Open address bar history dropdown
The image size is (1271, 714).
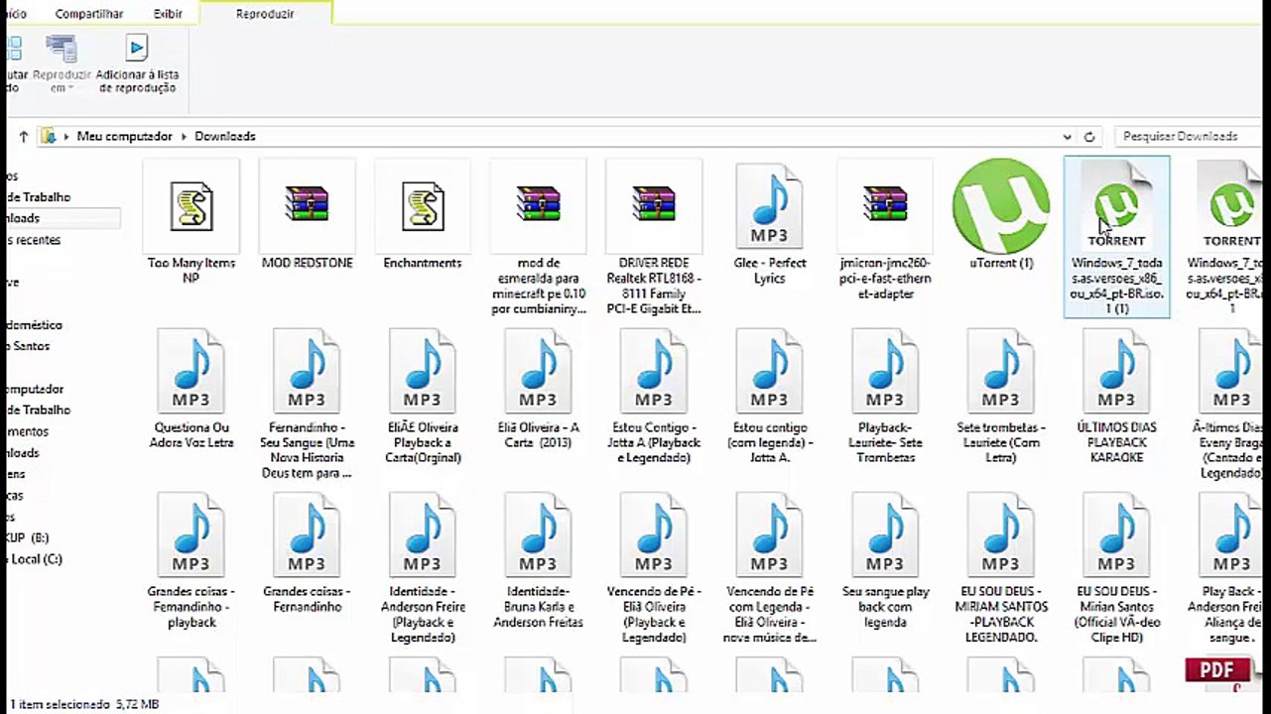coord(1067,137)
